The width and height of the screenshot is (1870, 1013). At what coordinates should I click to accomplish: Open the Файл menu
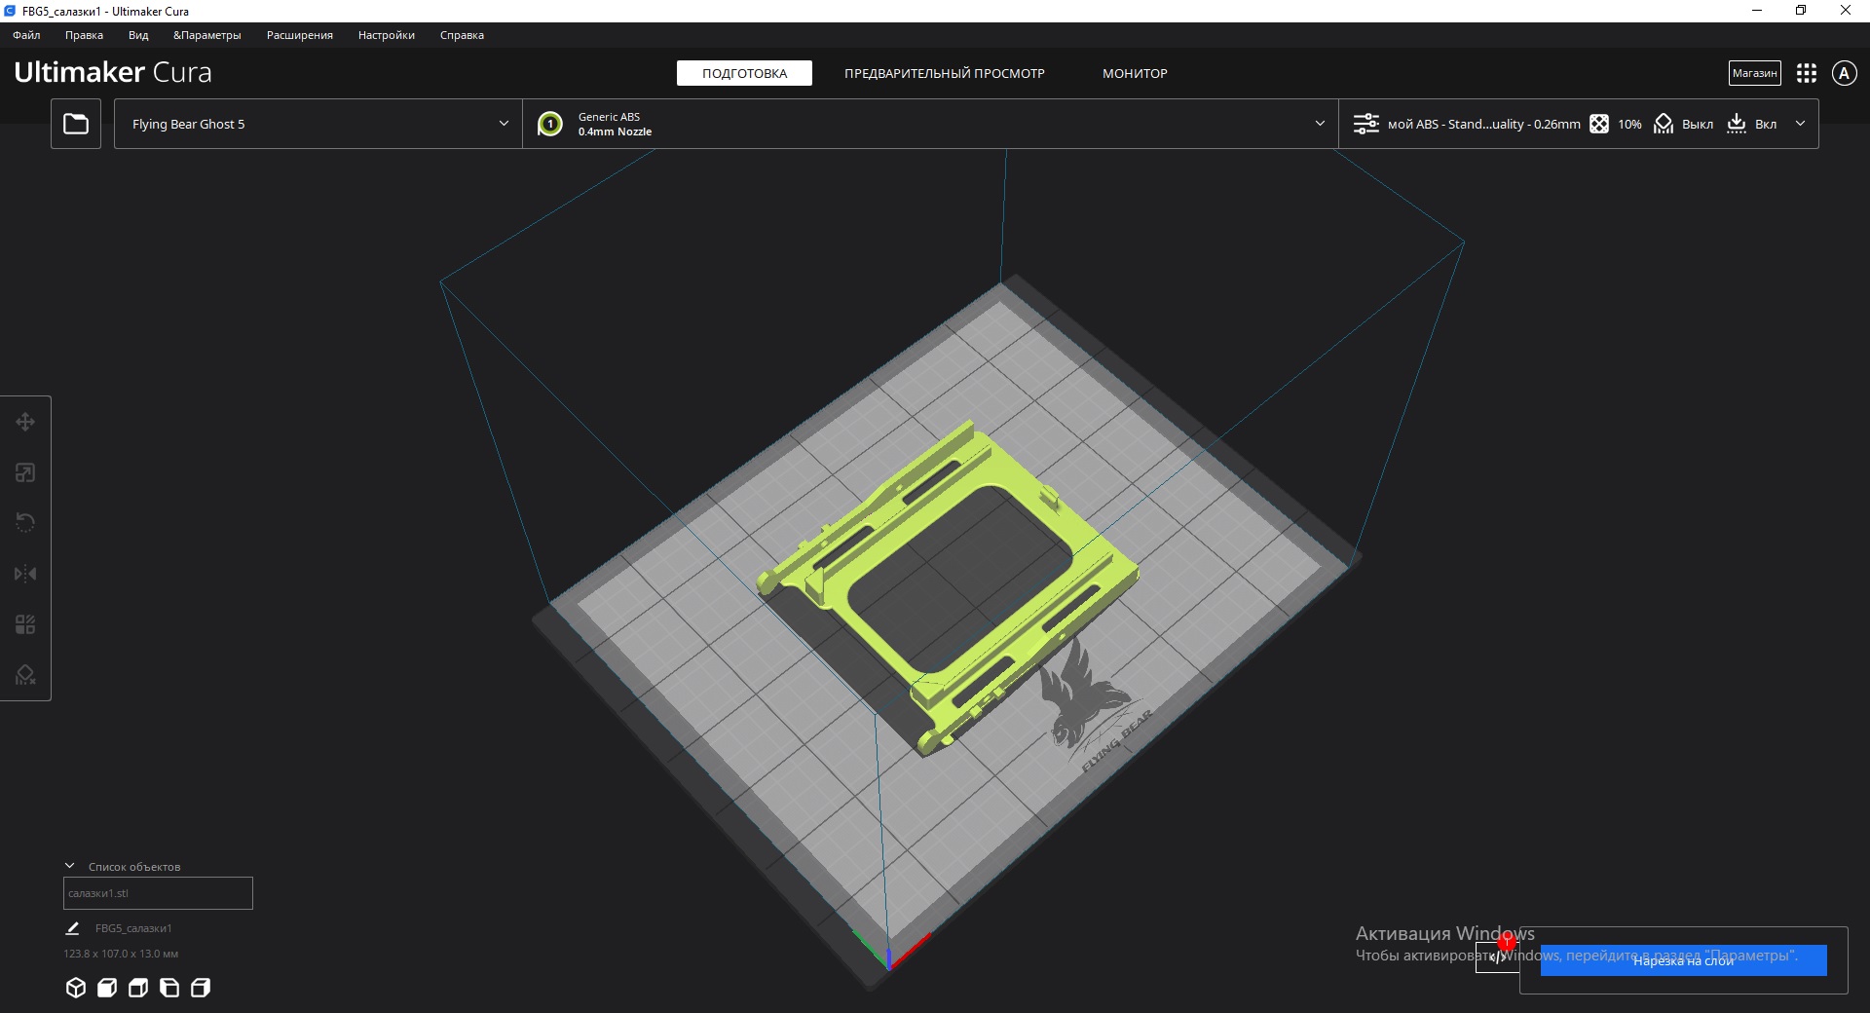point(26,35)
